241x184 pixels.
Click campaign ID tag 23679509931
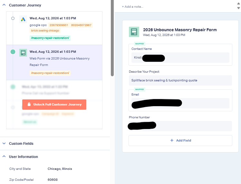point(59,25)
